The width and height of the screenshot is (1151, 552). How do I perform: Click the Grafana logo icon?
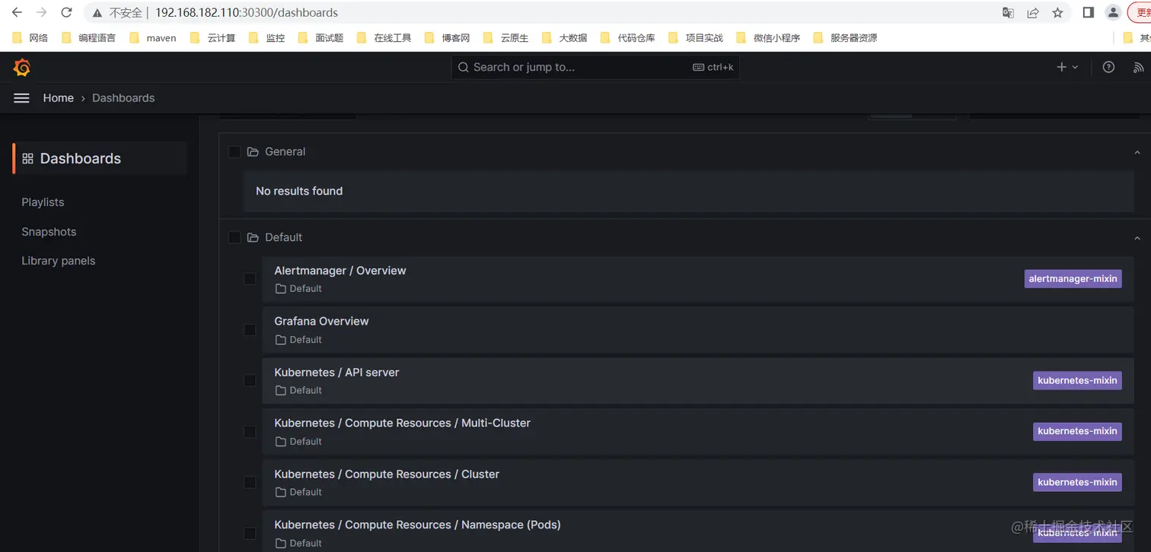[x=22, y=68]
